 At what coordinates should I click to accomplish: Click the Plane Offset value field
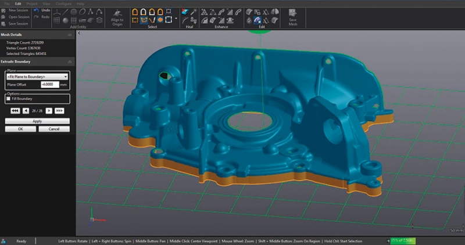(49, 85)
